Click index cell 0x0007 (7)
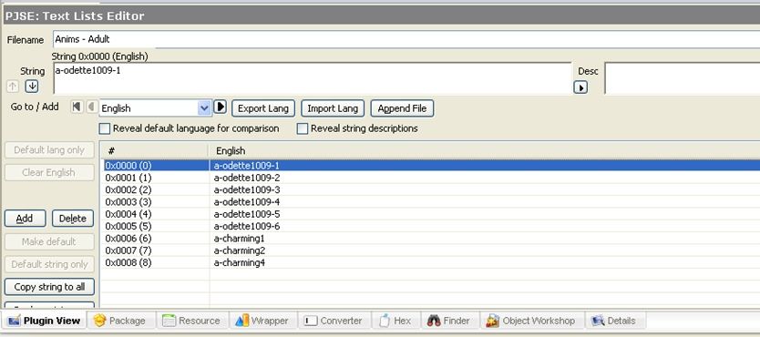Viewport: 760px width, 337px height. click(x=128, y=250)
